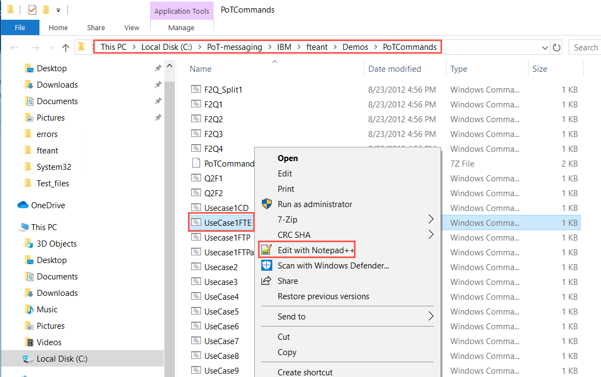Open the Test_files folder in sidebar
Viewport: 601px width, 377px height.
pyautogui.click(x=53, y=184)
